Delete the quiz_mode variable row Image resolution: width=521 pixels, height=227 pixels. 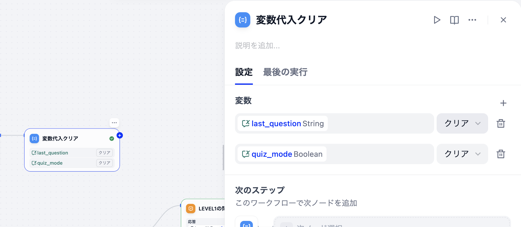(501, 154)
